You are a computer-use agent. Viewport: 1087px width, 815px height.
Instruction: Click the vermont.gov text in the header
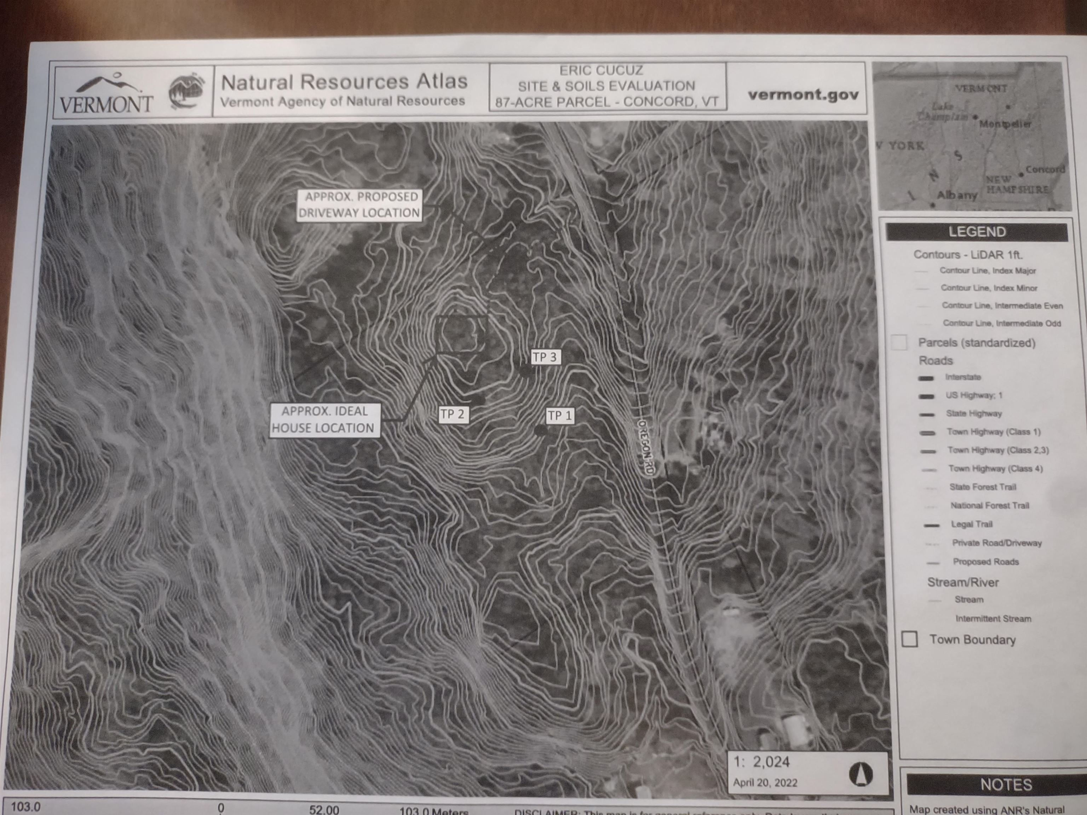click(804, 94)
